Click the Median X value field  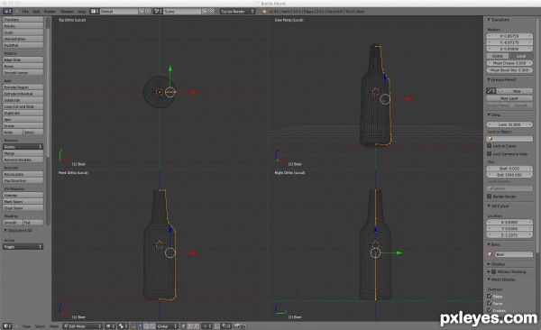pyautogui.click(x=509, y=36)
